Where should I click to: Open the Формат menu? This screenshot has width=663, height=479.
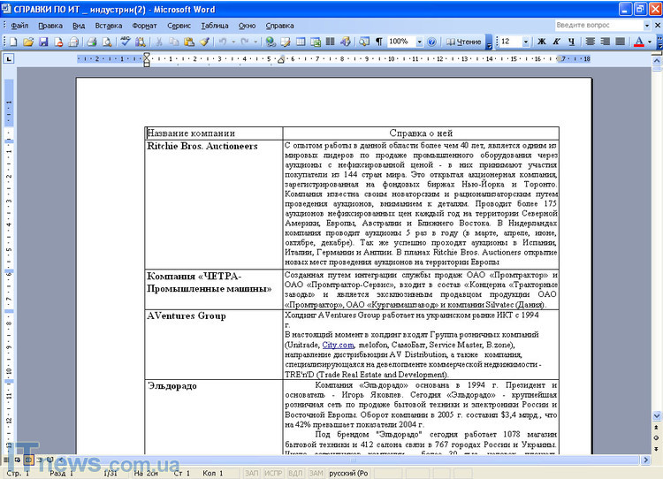pos(144,26)
